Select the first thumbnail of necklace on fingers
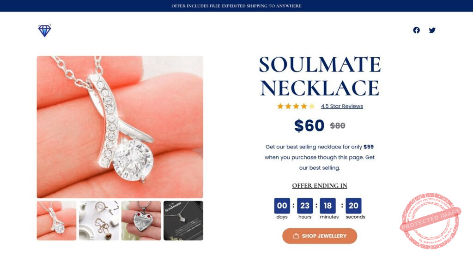Viewport: 473px width, 255px height. pos(56,220)
